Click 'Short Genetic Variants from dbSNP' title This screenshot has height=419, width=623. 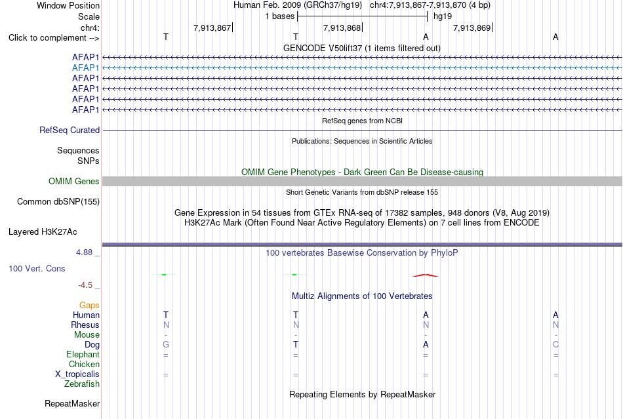click(362, 192)
